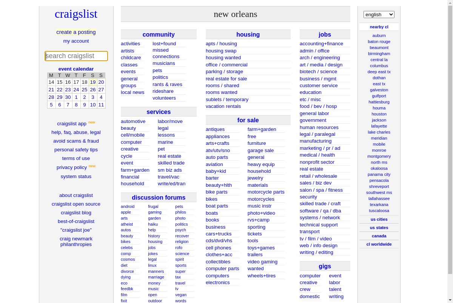Open rooms / shared listings

[x=222, y=86]
